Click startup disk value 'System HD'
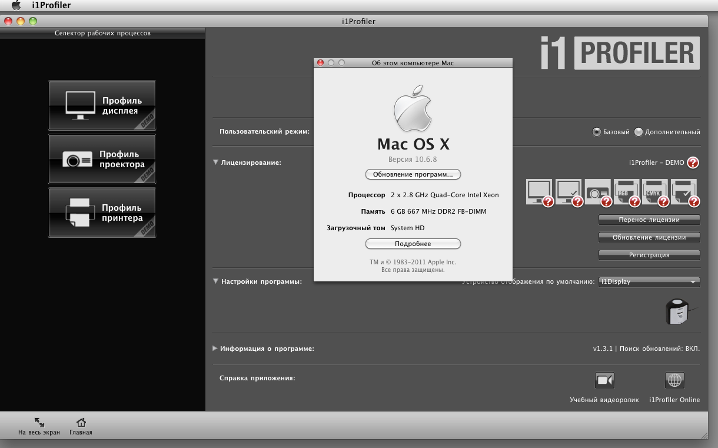The width and height of the screenshot is (718, 448). 407,228
